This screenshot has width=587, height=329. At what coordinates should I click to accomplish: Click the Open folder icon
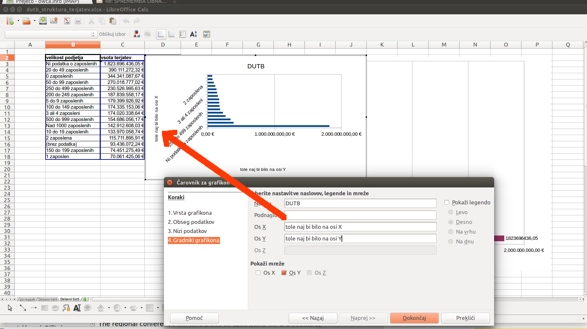pos(26,21)
